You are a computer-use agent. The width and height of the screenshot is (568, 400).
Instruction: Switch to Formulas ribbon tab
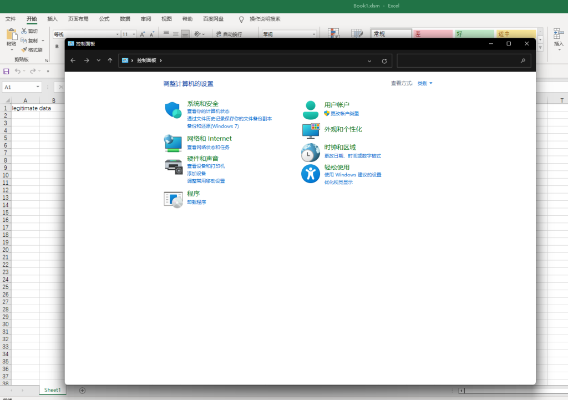pyautogui.click(x=104, y=19)
